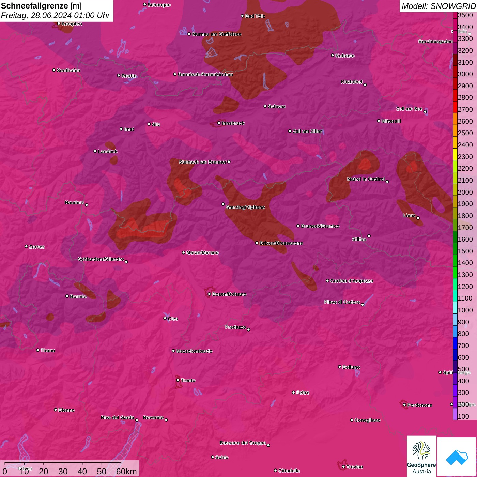This screenshot has width=477, height=477.
Task: Click the Kempten marker dot
Action: coord(59,24)
